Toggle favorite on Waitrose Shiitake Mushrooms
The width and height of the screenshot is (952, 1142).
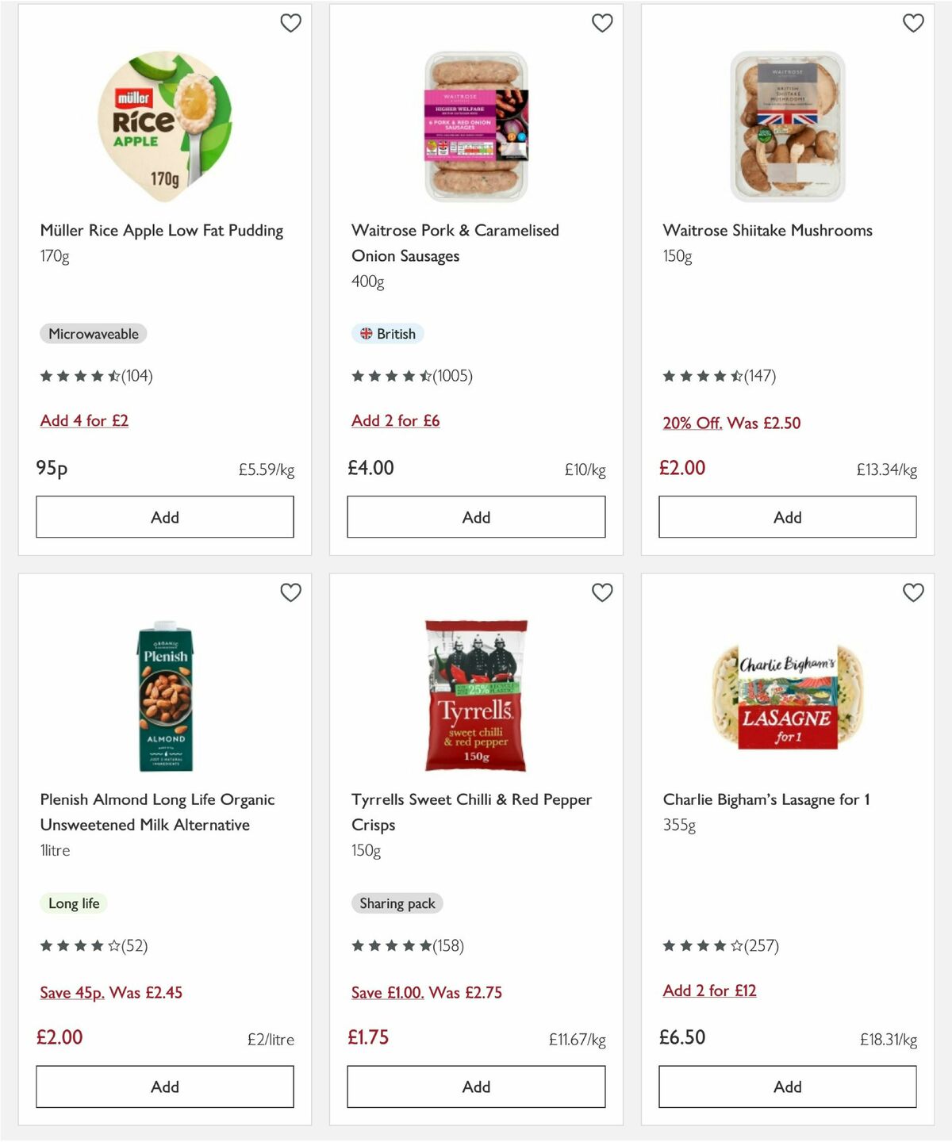pos(913,24)
